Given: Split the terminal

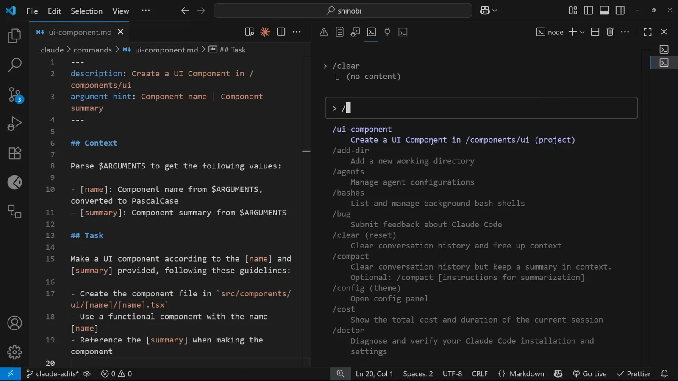Looking at the screenshot, I should tap(595, 32).
